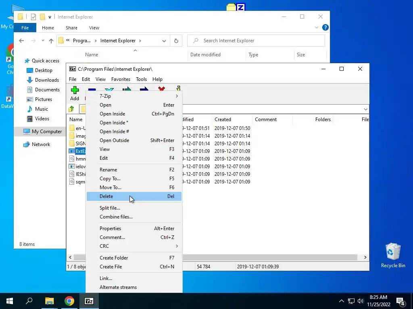Open the 7-Zip Favorites menu
413x309 pixels.
121,79
